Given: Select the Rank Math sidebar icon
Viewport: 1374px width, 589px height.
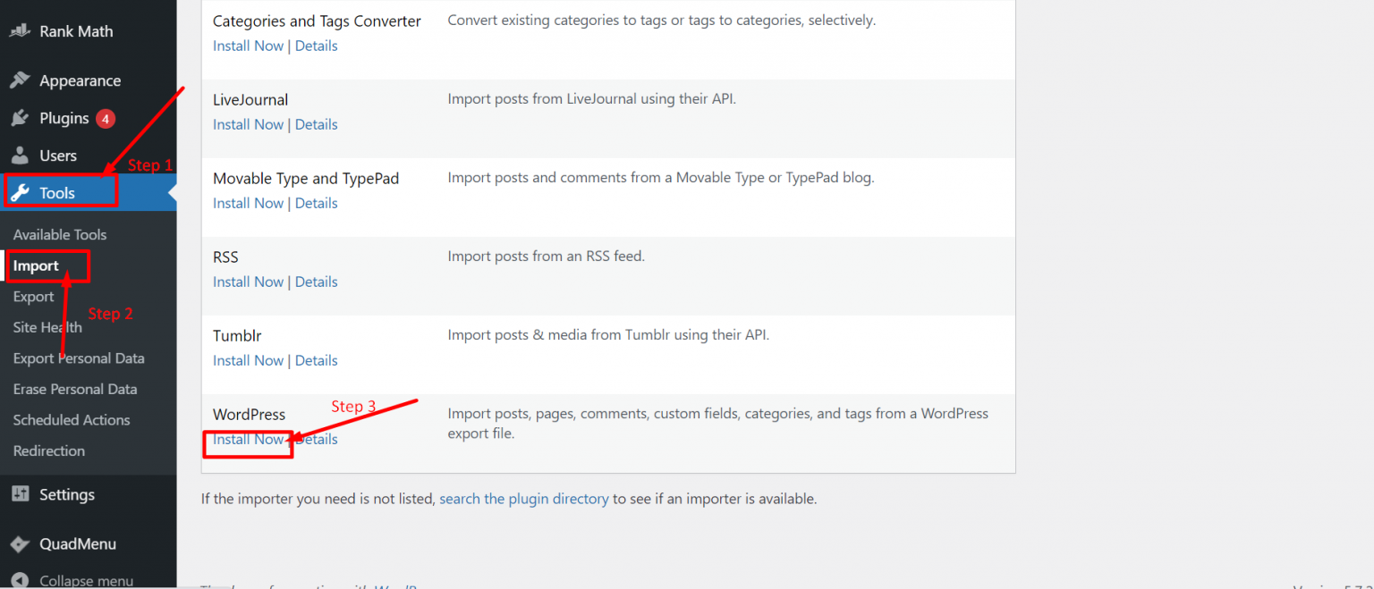Looking at the screenshot, I should click(x=20, y=30).
